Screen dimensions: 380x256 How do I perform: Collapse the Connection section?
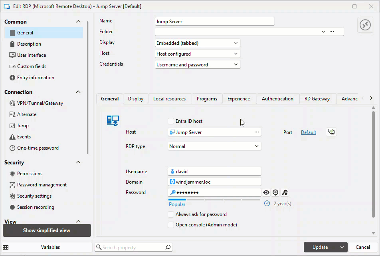click(78, 92)
